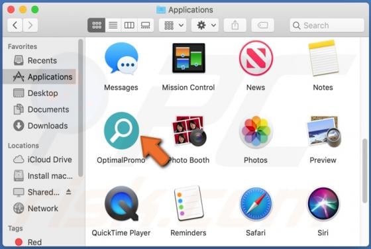Click the main content vertical scrollbar
Viewport: 371px width, 249px height.
(364, 171)
